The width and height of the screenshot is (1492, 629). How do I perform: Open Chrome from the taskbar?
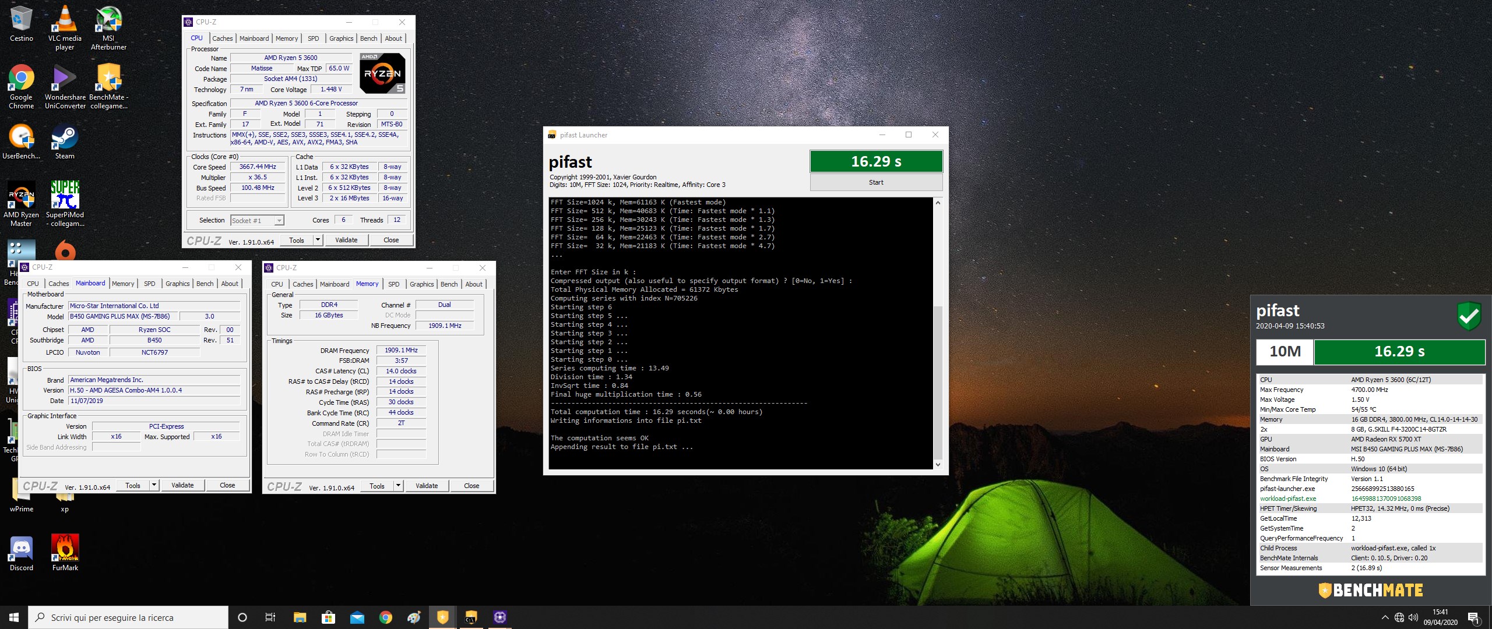385,617
